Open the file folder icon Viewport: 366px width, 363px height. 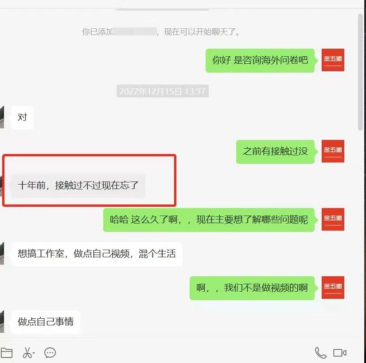click(7, 353)
